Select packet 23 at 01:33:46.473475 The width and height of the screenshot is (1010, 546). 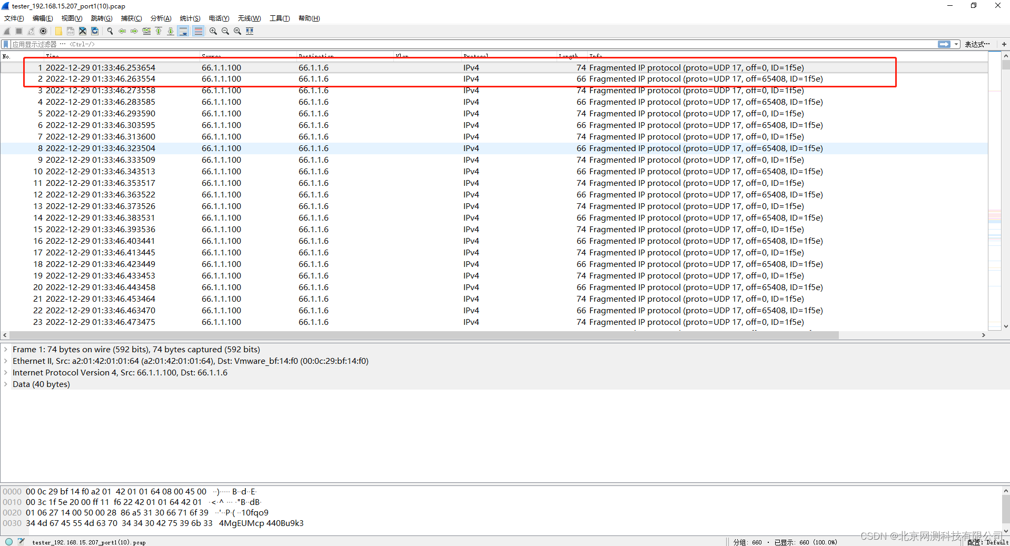tap(494, 322)
